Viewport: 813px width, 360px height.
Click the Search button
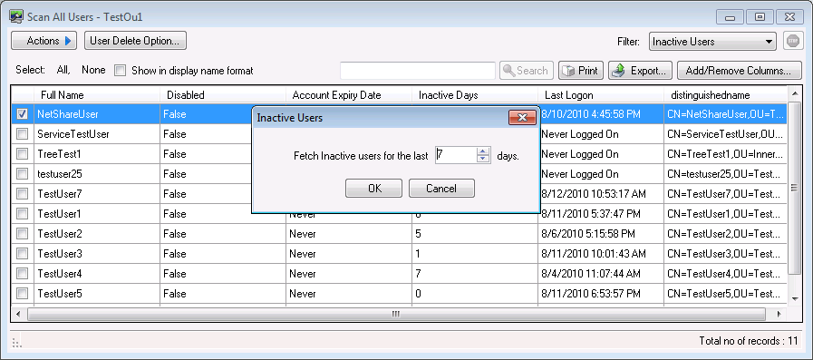point(527,71)
